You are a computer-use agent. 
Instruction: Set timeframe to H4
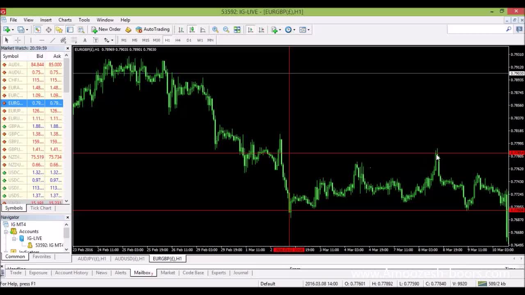(x=178, y=40)
